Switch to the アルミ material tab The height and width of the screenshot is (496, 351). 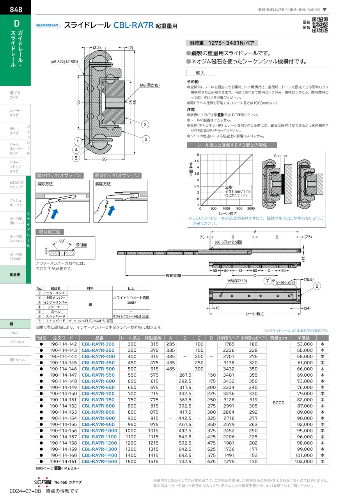coord(14,333)
